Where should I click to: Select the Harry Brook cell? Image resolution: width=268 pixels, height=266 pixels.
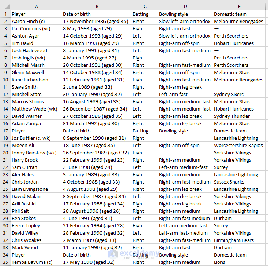[x=36, y=160]
